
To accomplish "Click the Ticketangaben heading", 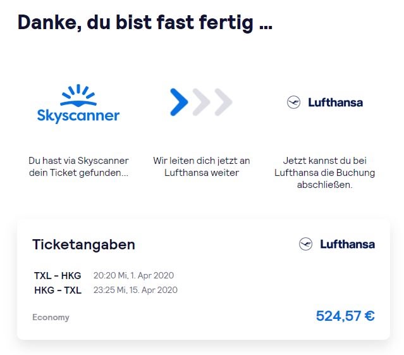I will pos(83,244).
